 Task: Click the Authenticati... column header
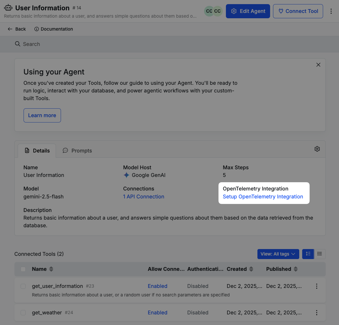205,269
